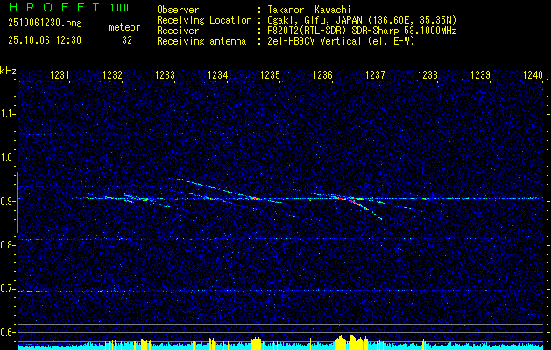The image size is (551, 350).
Task: Click the 1.0 kHz frequency label
Action: [7, 157]
